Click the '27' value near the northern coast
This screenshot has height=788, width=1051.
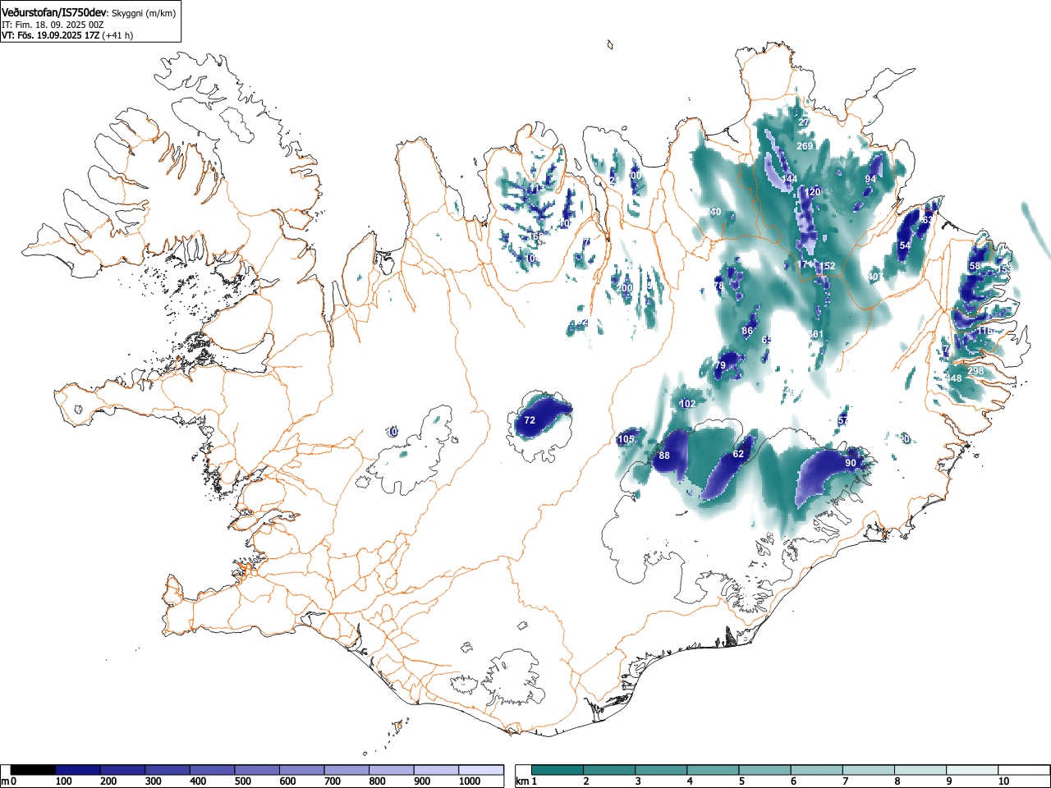[804, 122]
